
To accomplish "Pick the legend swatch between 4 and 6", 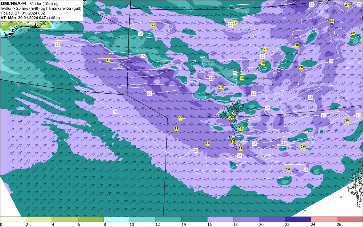I will [x=65, y=219].
